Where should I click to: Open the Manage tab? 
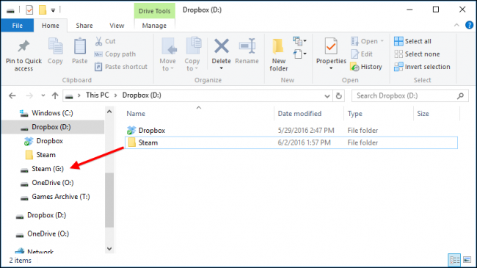154,26
